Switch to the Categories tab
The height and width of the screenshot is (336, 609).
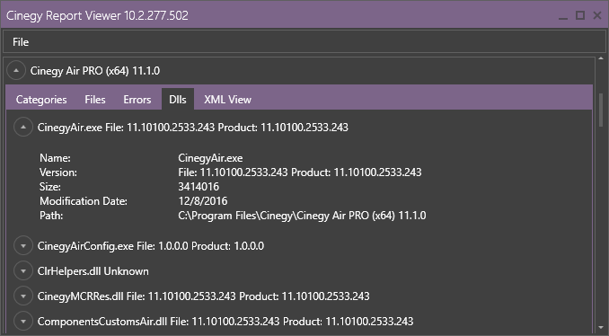pos(41,100)
